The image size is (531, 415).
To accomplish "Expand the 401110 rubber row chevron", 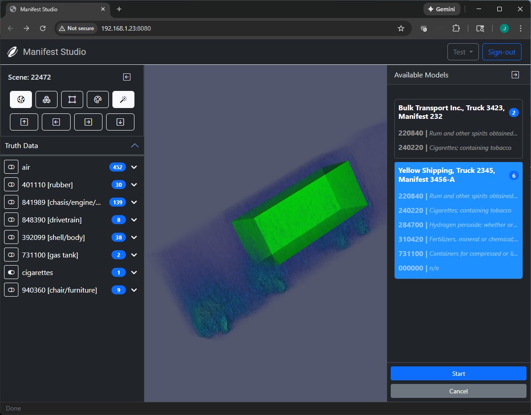I will (x=134, y=185).
